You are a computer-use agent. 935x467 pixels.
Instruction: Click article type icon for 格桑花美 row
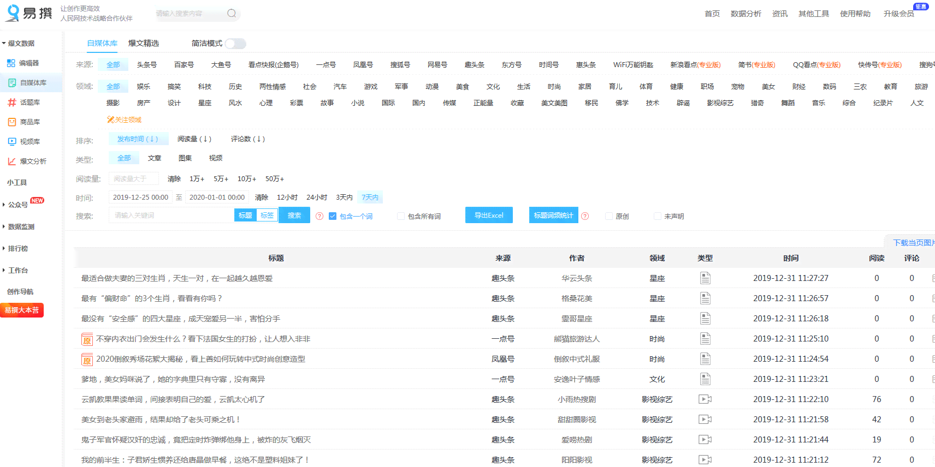(705, 298)
